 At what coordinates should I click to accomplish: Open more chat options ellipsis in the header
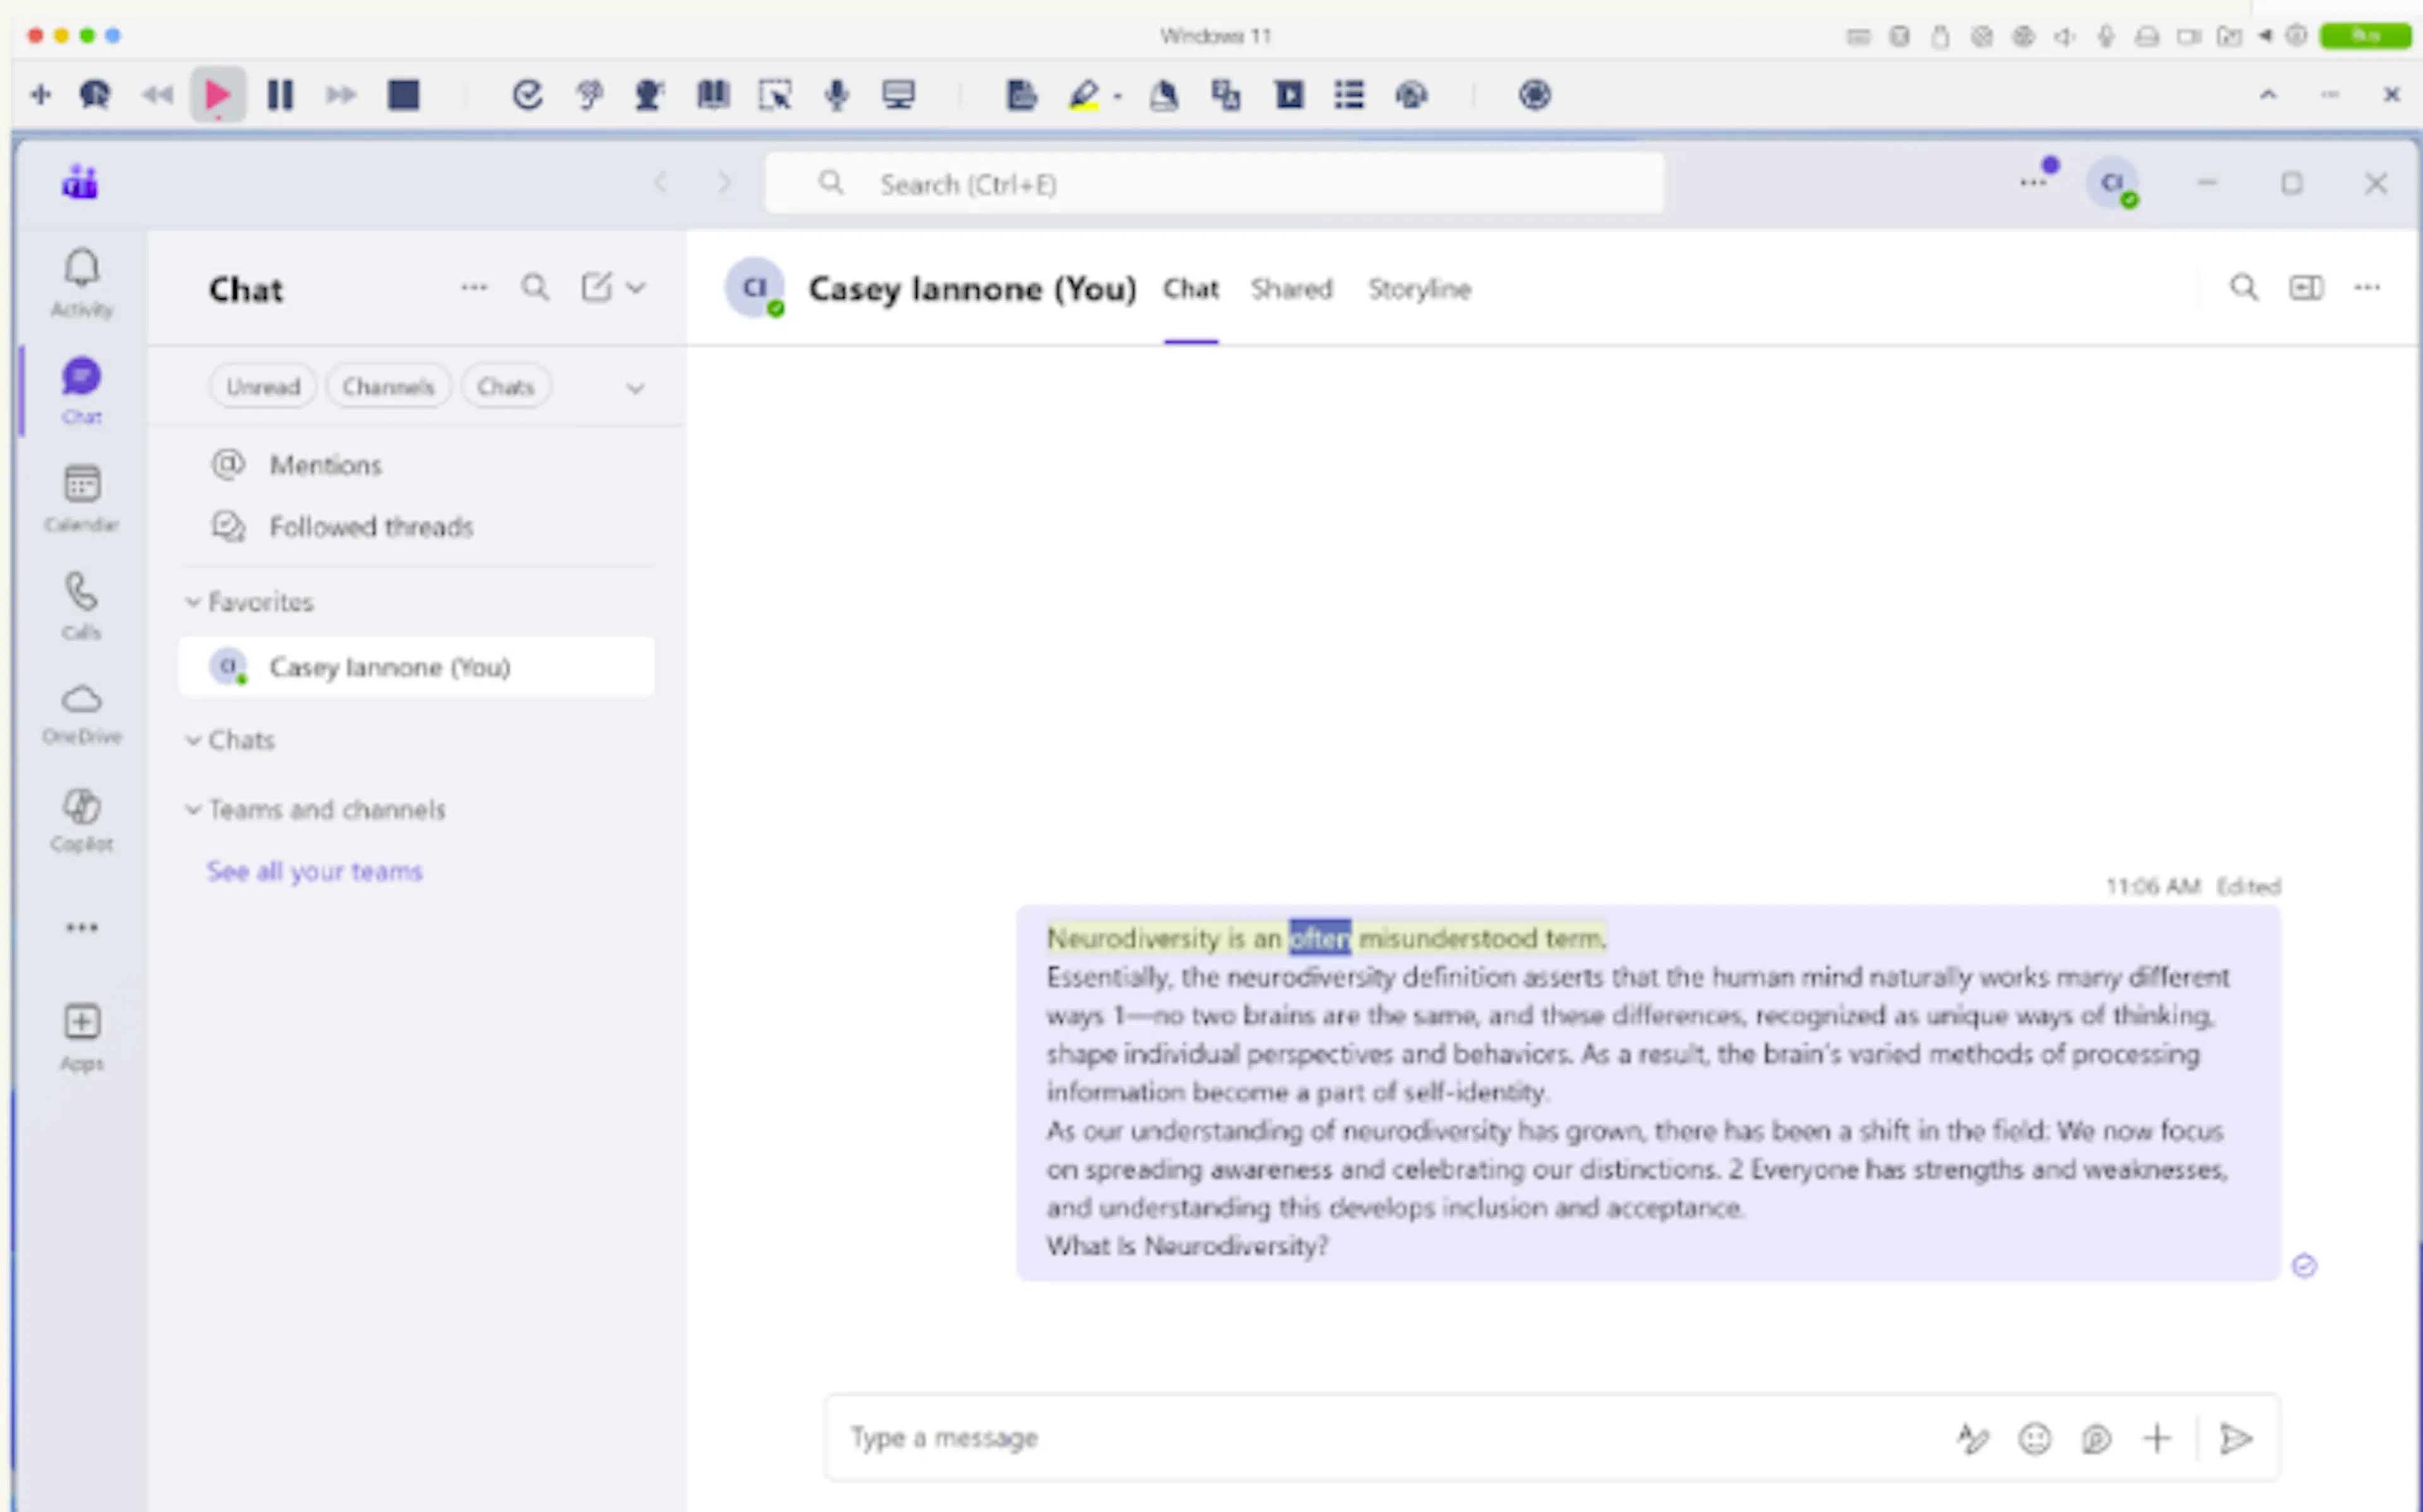pos(2368,288)
